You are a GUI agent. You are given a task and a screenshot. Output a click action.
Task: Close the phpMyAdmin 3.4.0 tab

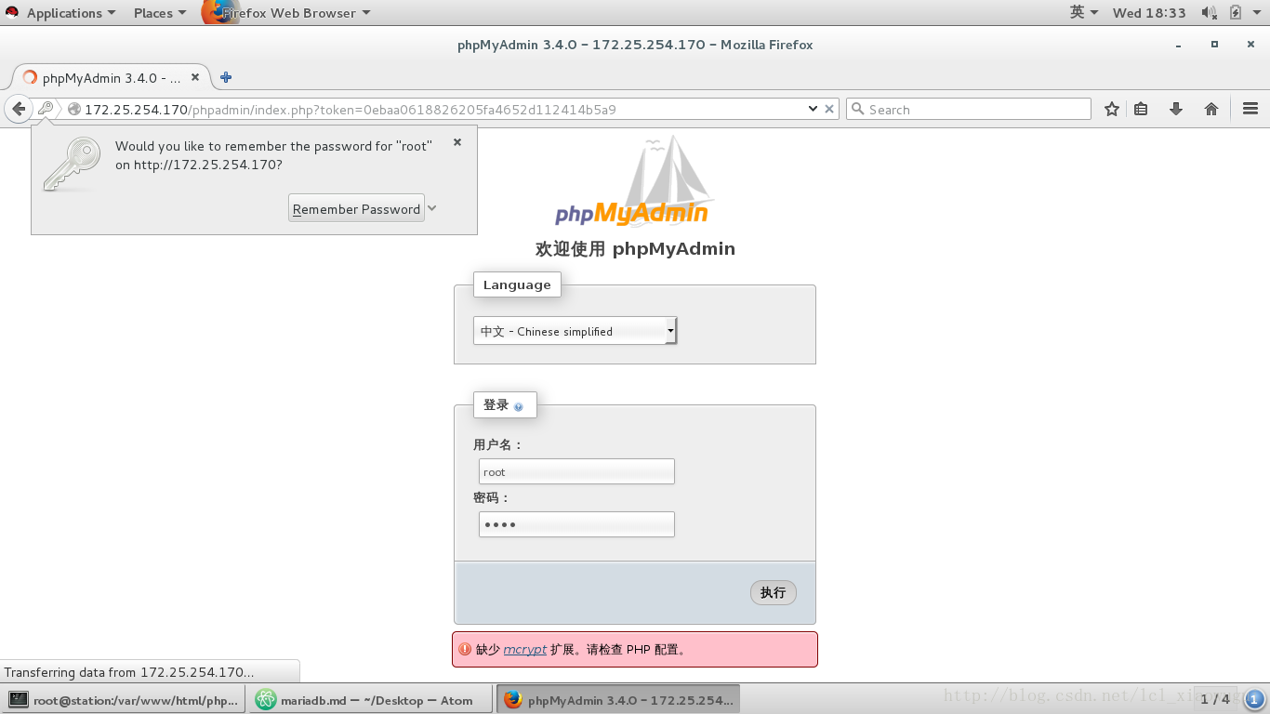(x=195, y=77)
